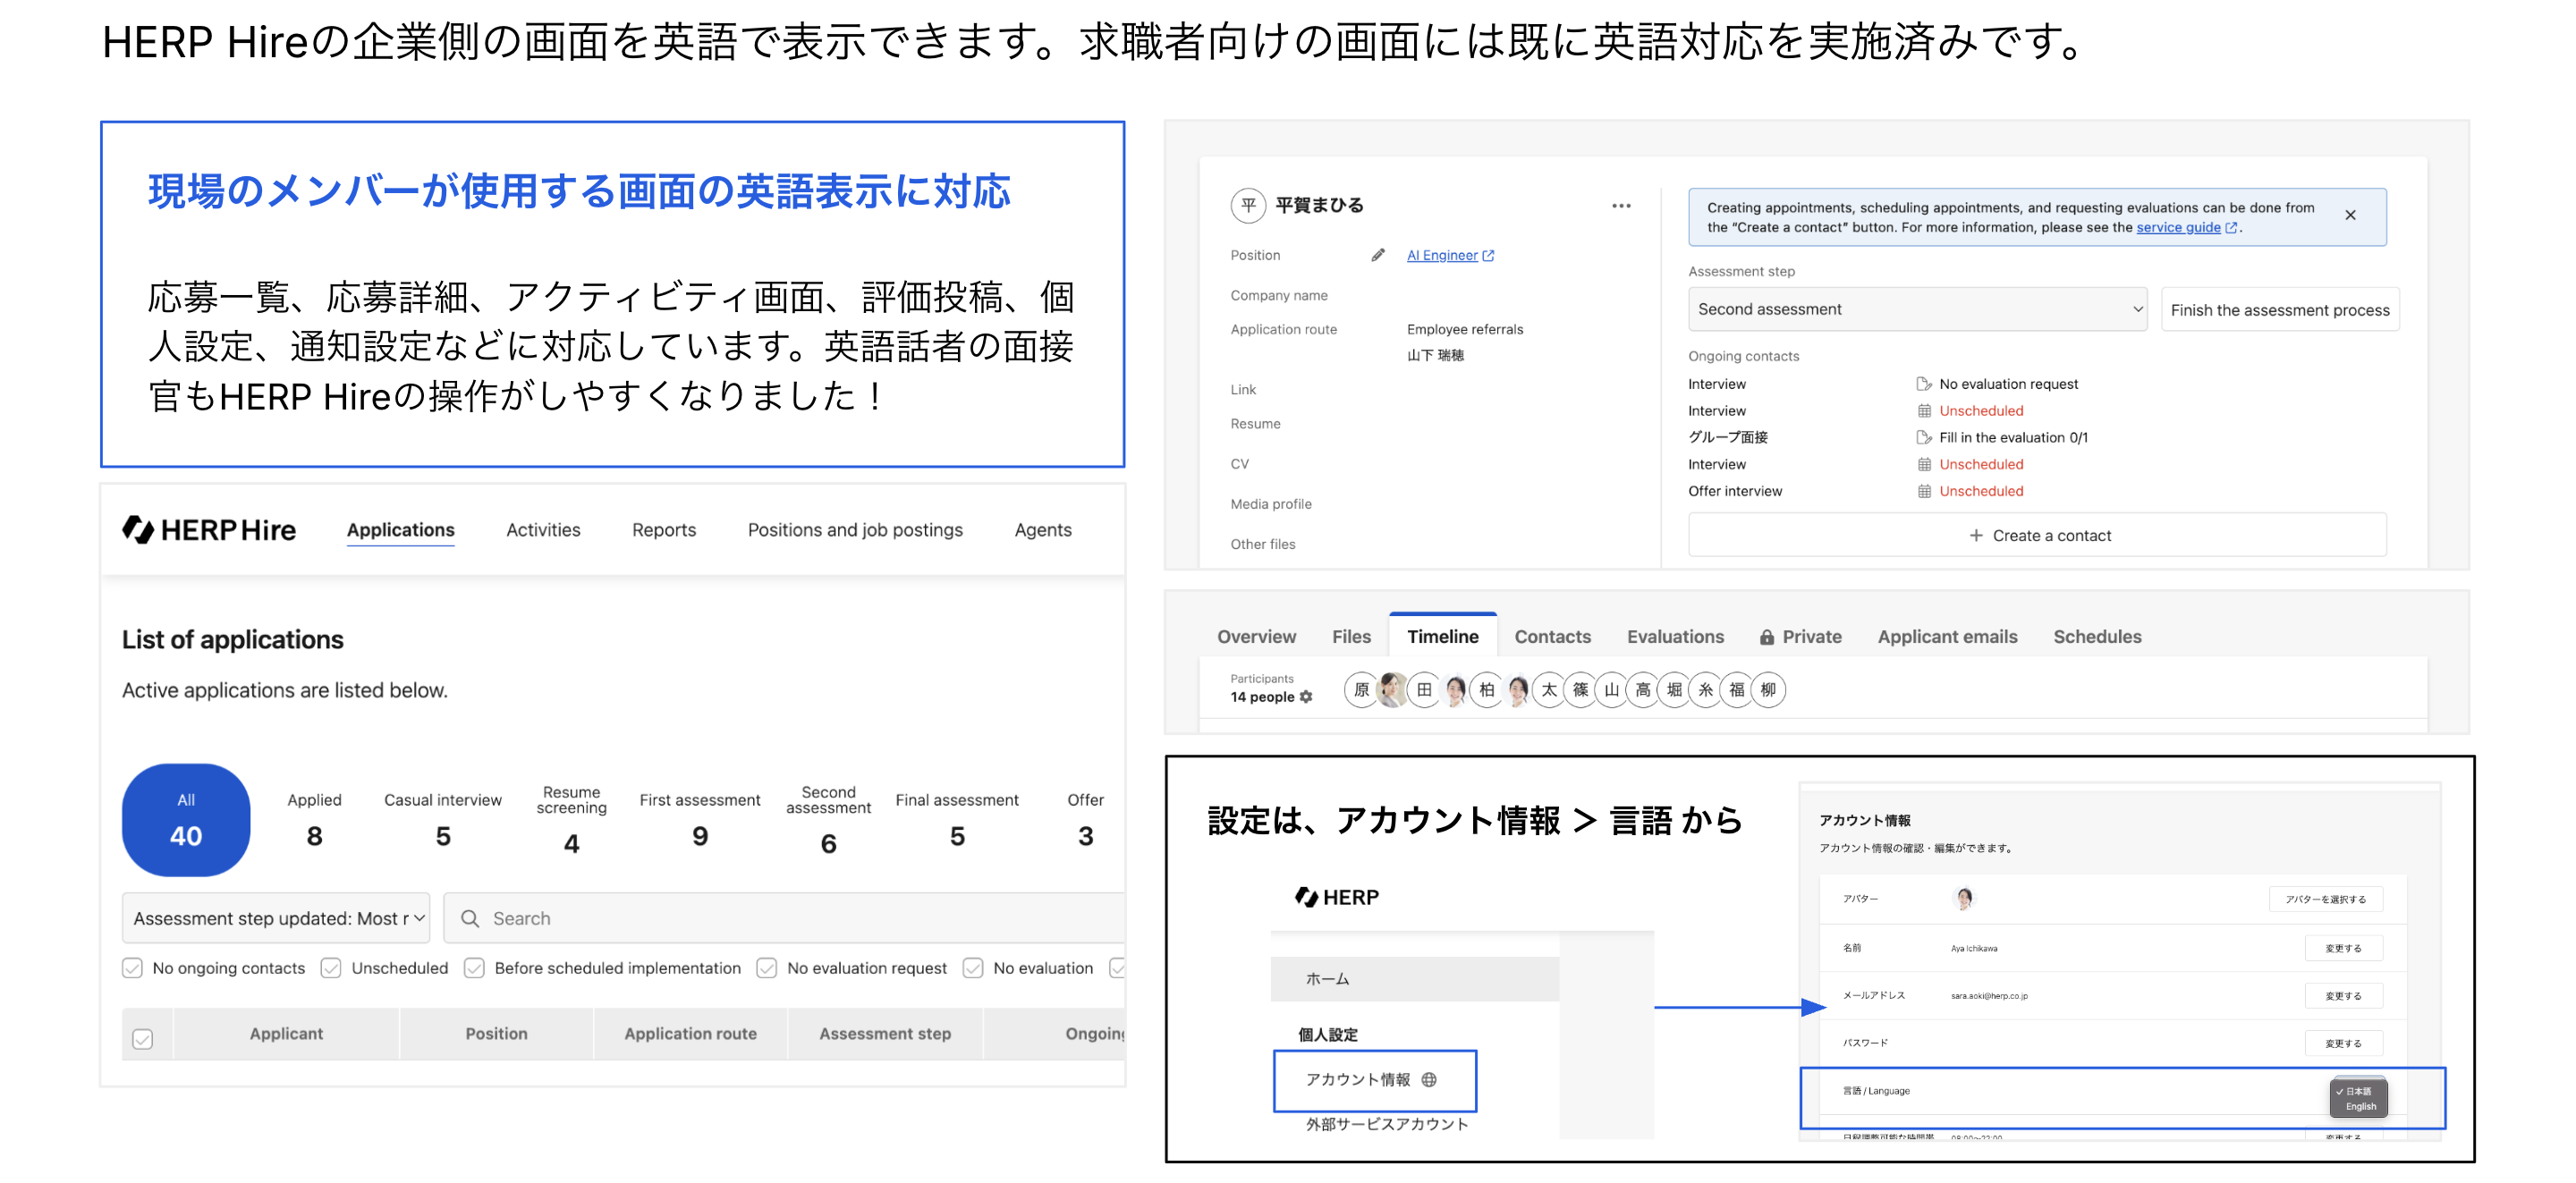Click the HERP Hire logo
The image size is (2576, 1183).
tap(209, 530)
